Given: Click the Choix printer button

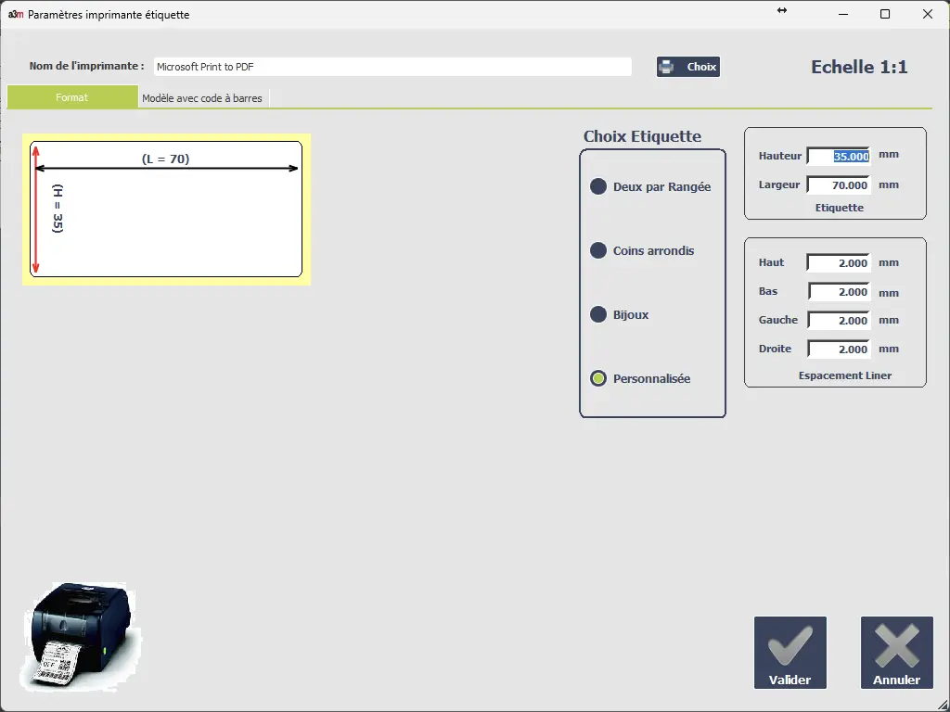Looking at the screenshot, I should click(688, 67).
